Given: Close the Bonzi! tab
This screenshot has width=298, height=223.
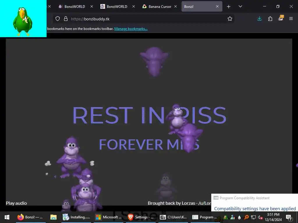Looking at the screenshot, I should tap(217, 6).
